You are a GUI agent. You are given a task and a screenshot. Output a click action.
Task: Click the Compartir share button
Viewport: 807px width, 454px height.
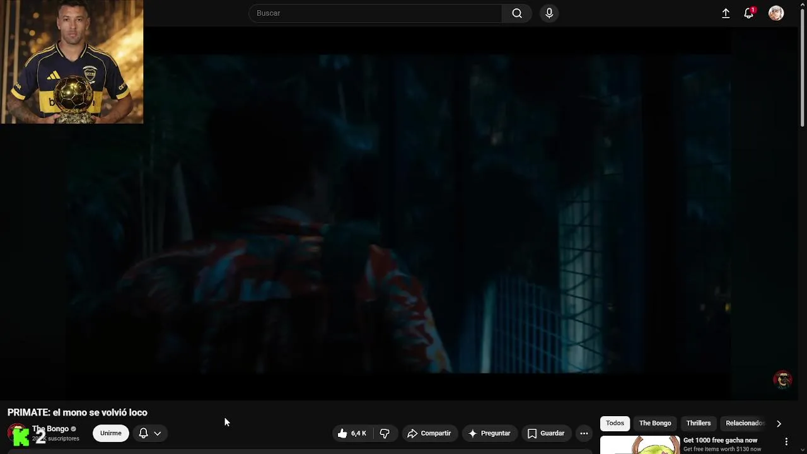click(x=429, y=433)
